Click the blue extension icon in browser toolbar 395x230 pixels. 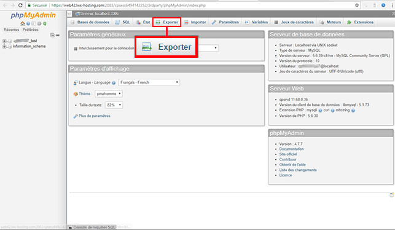[383, 5]
